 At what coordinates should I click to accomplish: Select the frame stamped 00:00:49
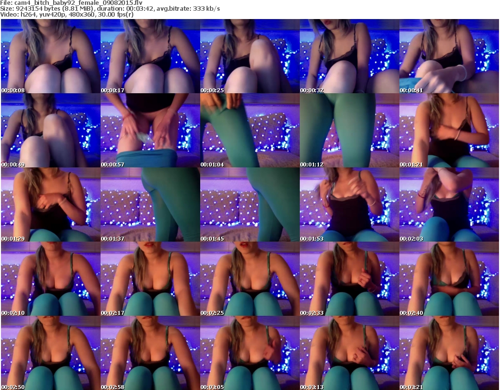point(51,130)
